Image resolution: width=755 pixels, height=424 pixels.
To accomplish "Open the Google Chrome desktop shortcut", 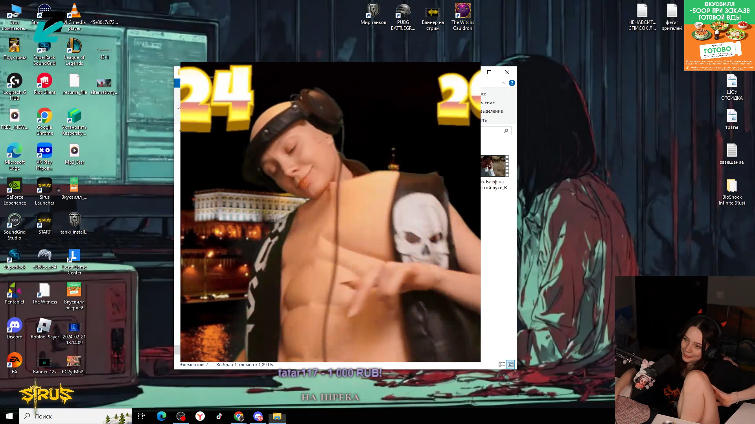I will point(44,116).
